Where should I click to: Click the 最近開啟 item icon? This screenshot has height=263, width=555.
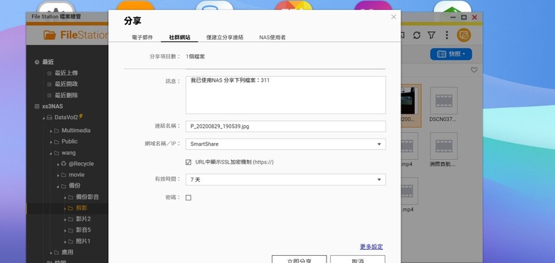tap(50, 84)
